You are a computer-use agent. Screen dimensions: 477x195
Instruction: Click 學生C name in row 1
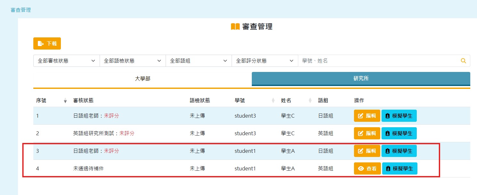tap(288, 116)
